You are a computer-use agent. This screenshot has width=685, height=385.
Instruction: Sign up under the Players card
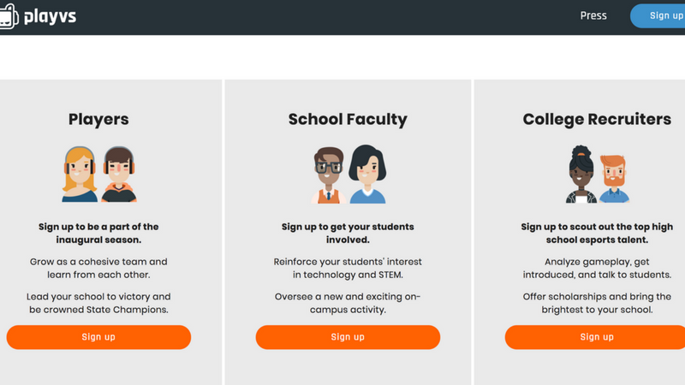tap(98, 337)
